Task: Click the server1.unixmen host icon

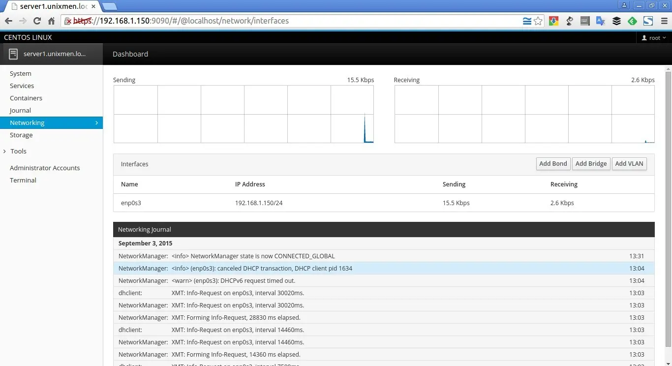Action: 13,54
